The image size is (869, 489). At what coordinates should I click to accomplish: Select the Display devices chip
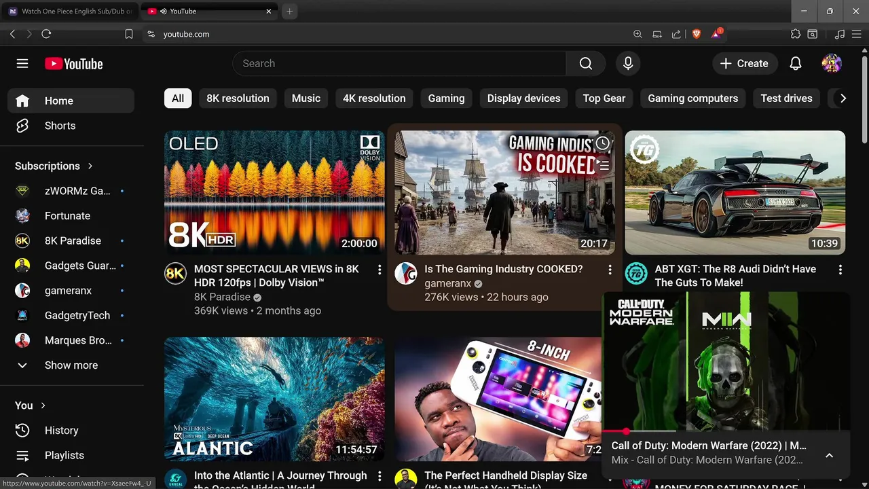click(523, 98)
